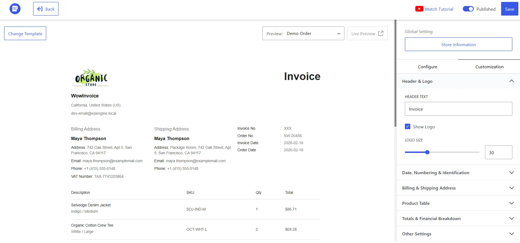Open the Change Template button
520x243 pixels.
25,33
